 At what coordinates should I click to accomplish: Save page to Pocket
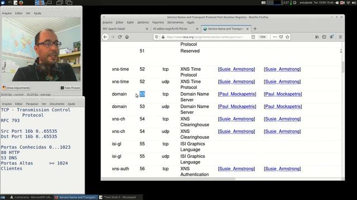tap(281, 37)
